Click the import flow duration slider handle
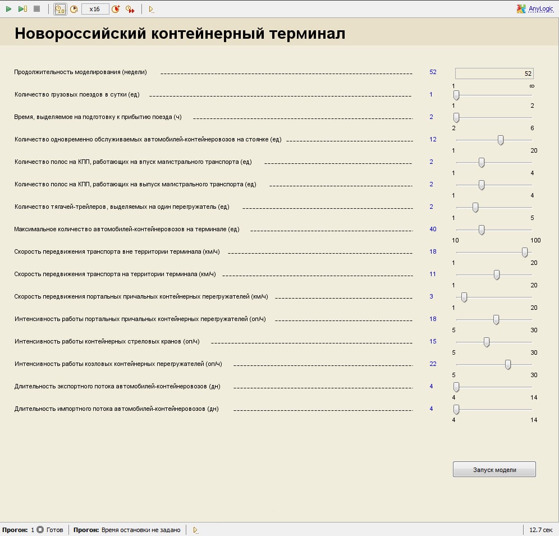This screenshot has height=536, width=559. (x=456, y=409)
